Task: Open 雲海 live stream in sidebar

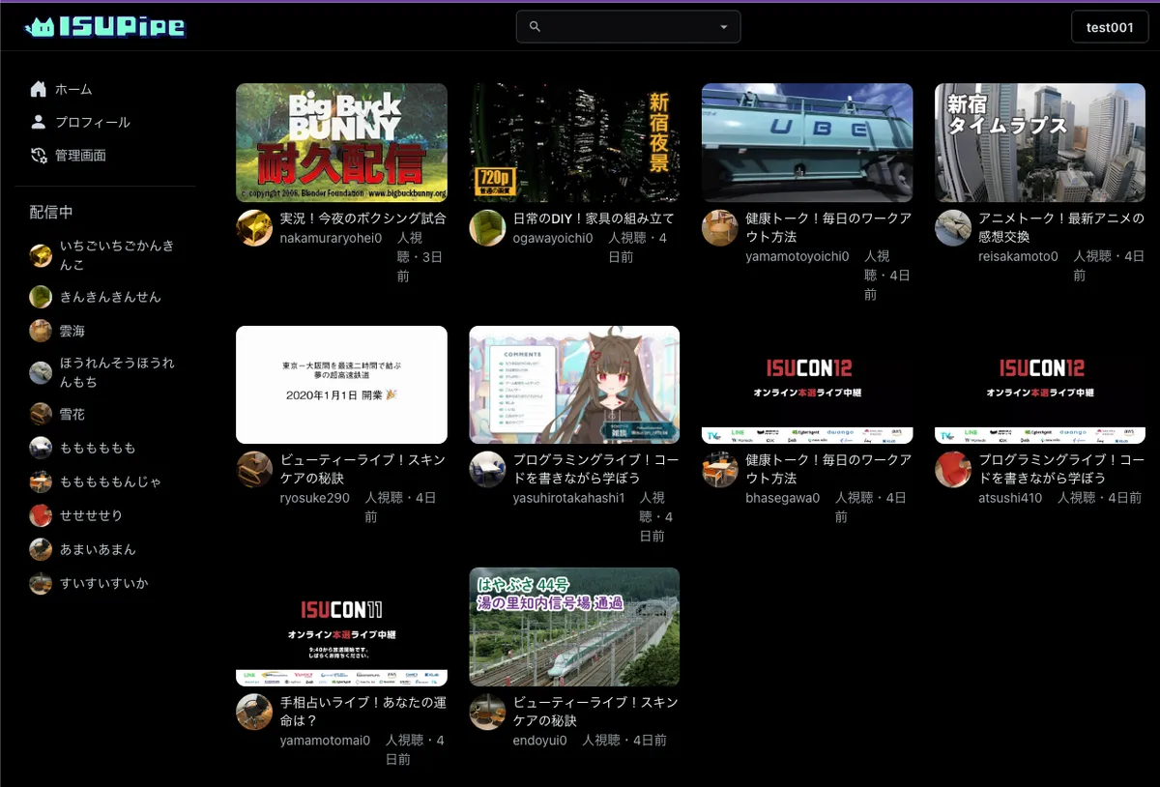Action: click(72, 331)
